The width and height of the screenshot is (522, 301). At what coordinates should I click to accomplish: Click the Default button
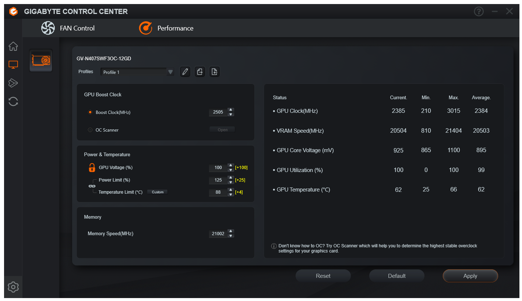(x=397, y=276)
